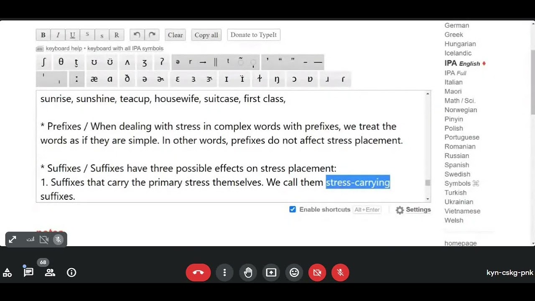
Task: Toggle the Enable shortcuts checkbox
Action: [x=293, y=209]
